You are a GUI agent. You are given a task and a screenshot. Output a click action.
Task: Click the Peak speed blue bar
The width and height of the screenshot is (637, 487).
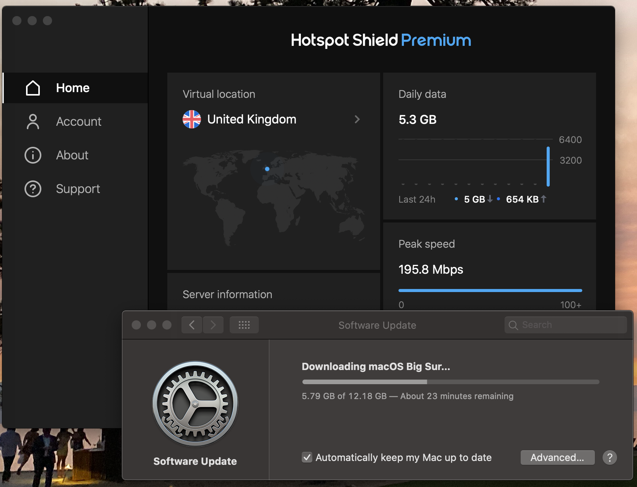click(490, 291)
